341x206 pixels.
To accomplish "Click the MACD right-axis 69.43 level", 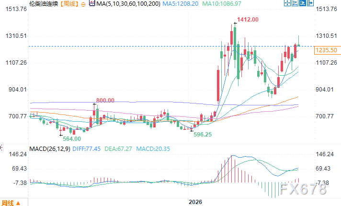I will (x=323, y=168).
